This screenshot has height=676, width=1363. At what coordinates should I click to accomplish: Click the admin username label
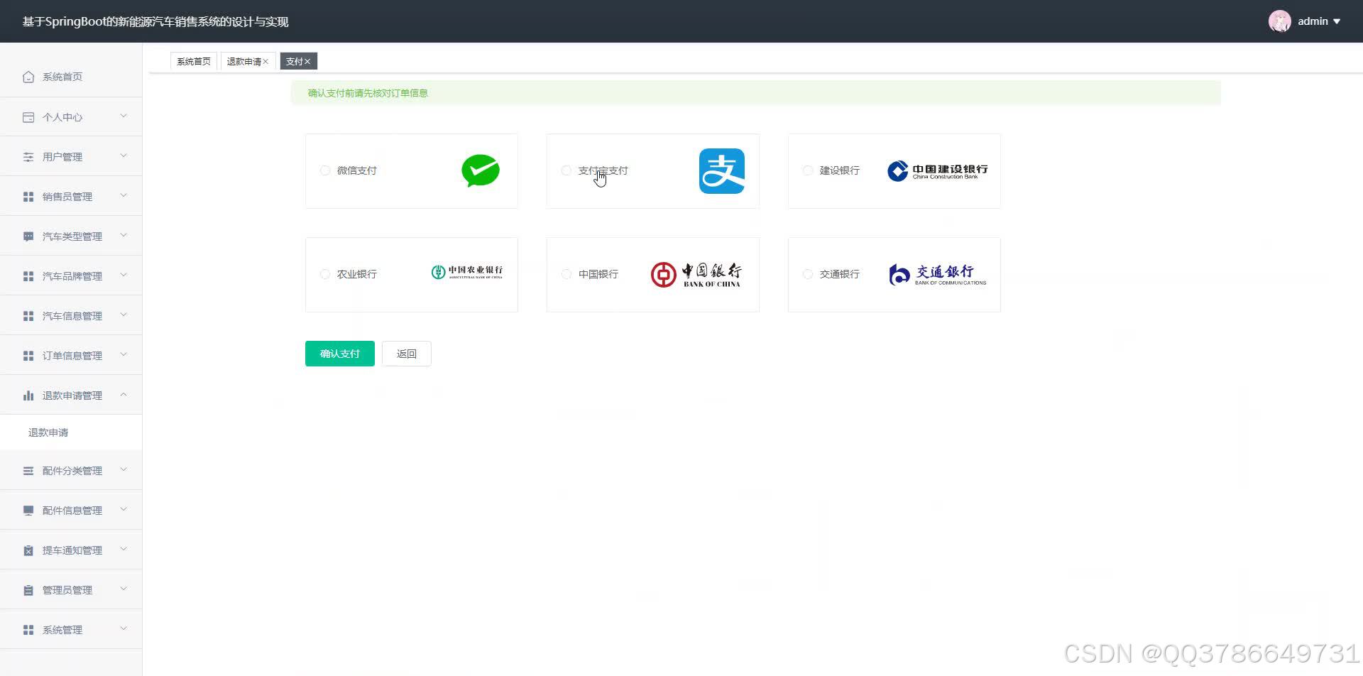point(1313,21)
